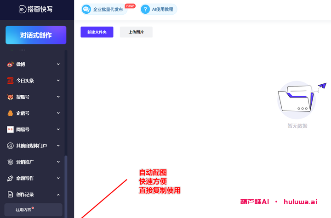Click the 微博 Weibo icon in sidebar
The width and height of the screenshot is (331, 218).
tap(11, 64)
